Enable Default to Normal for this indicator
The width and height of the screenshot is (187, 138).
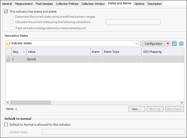[x=6, y=125]
